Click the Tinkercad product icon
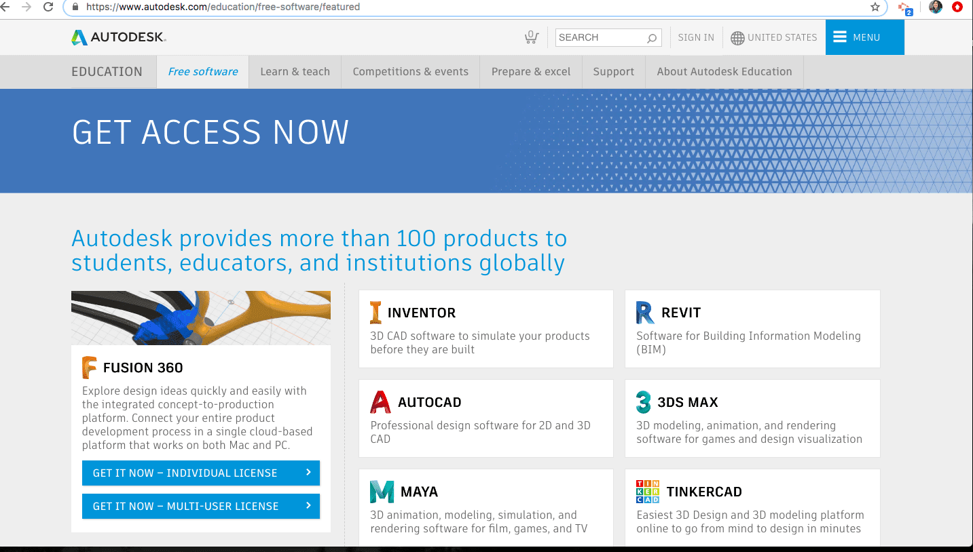This screenshot has height=552, width=973. (648, 492)
